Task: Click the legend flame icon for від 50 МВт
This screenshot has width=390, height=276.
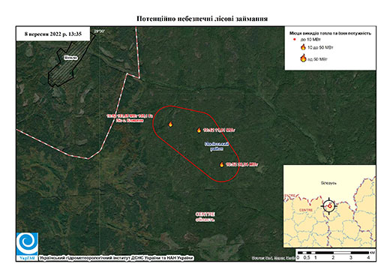Action: pos(303,58)
